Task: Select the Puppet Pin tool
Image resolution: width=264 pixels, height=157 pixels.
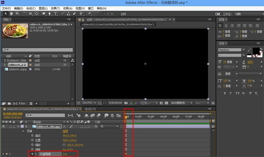Action: click(x=90, y=14)
